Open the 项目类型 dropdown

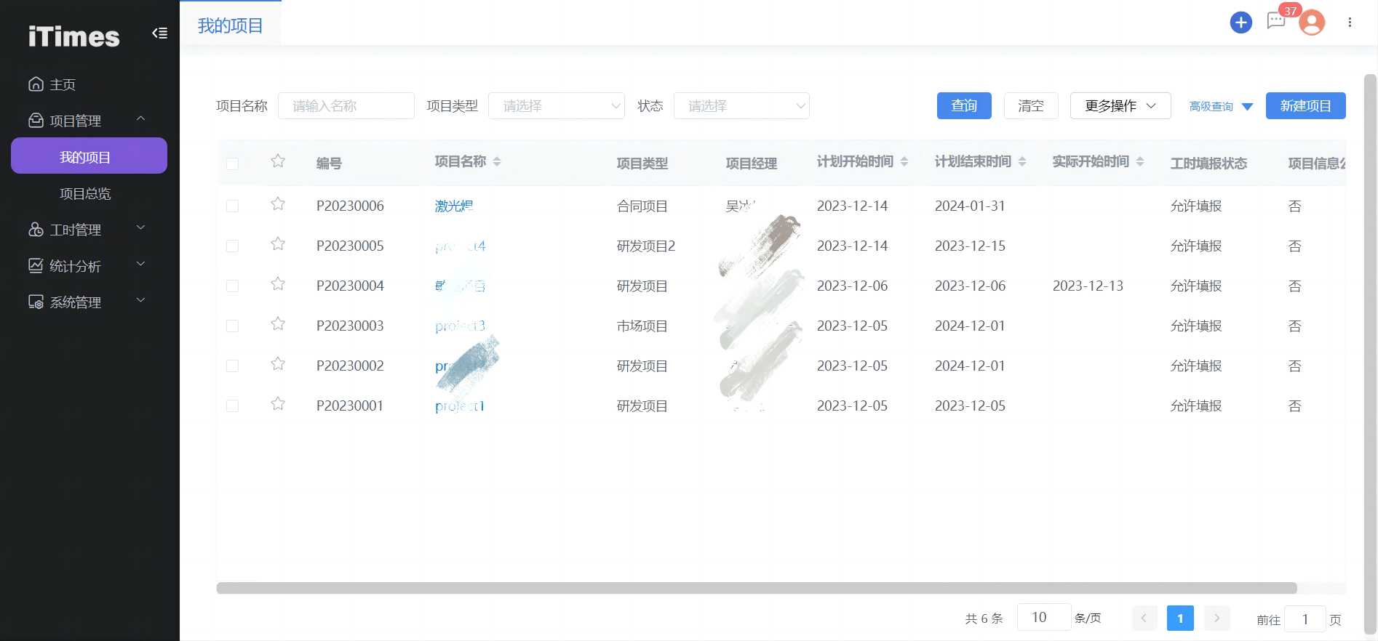[556, 106]
